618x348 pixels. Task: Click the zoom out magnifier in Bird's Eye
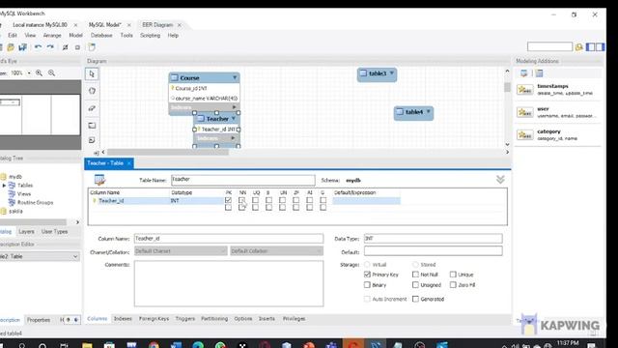pyautogui.click(x=51, y=73)
